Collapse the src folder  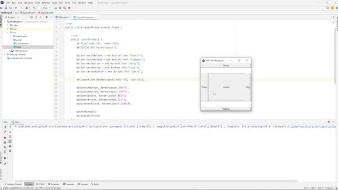pyautogui.click(x=8, y=33)
